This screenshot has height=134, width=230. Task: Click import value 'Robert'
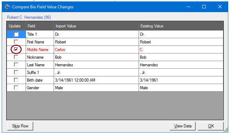[x=96, y=42]
